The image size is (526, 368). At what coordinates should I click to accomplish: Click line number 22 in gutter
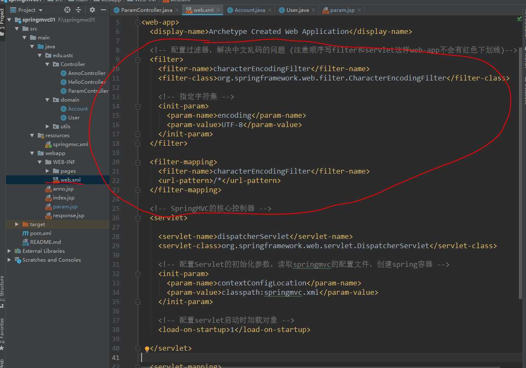[116, 181]
